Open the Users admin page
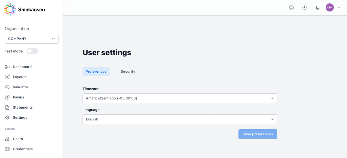 [18, 139]
